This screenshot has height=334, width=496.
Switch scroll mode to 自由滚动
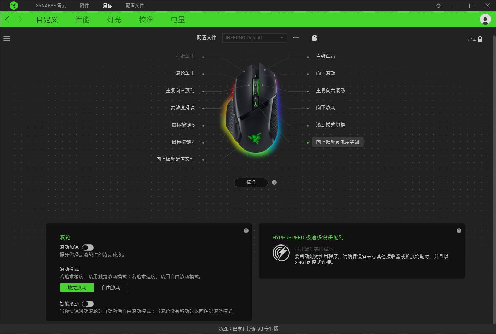coord(111,287)
